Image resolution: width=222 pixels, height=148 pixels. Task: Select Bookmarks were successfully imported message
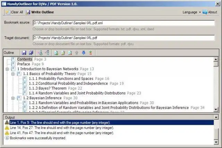click(38, 138)
